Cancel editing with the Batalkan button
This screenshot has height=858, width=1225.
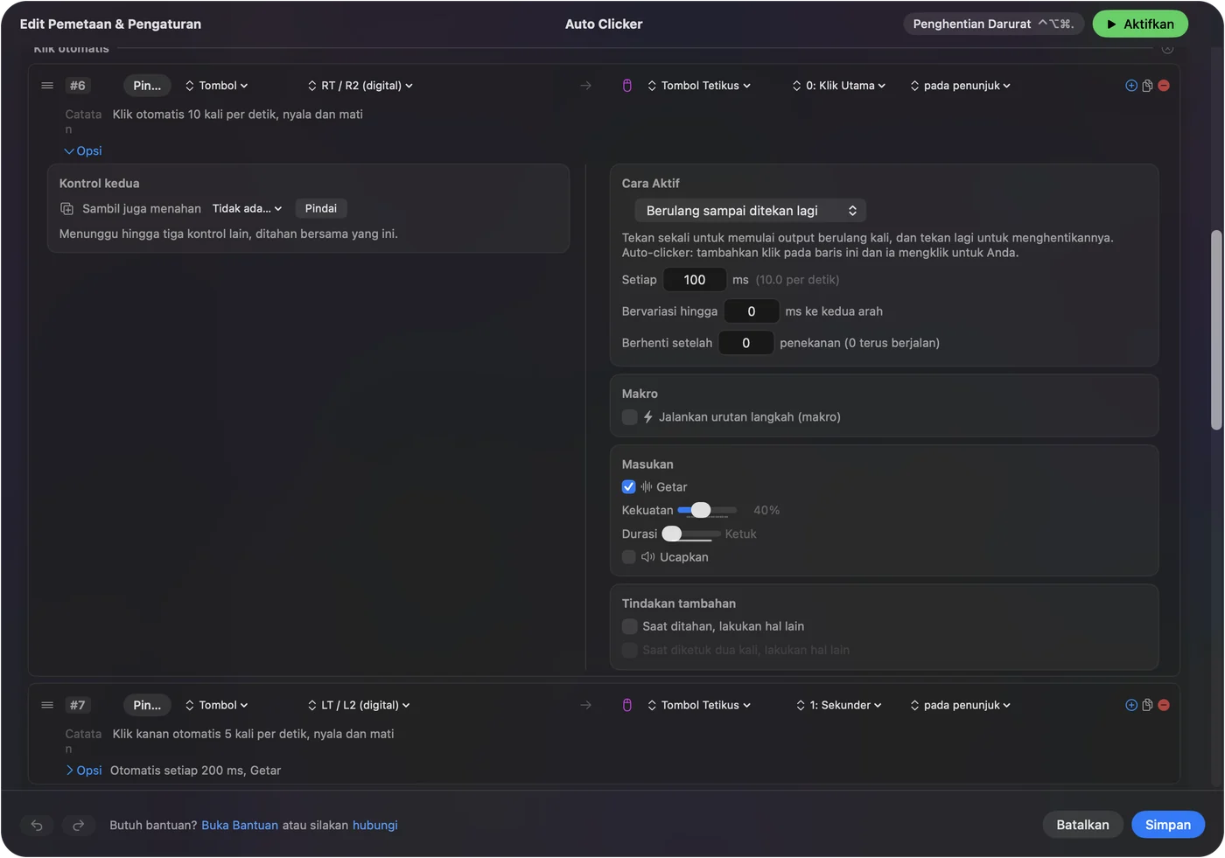[1082, 825]
